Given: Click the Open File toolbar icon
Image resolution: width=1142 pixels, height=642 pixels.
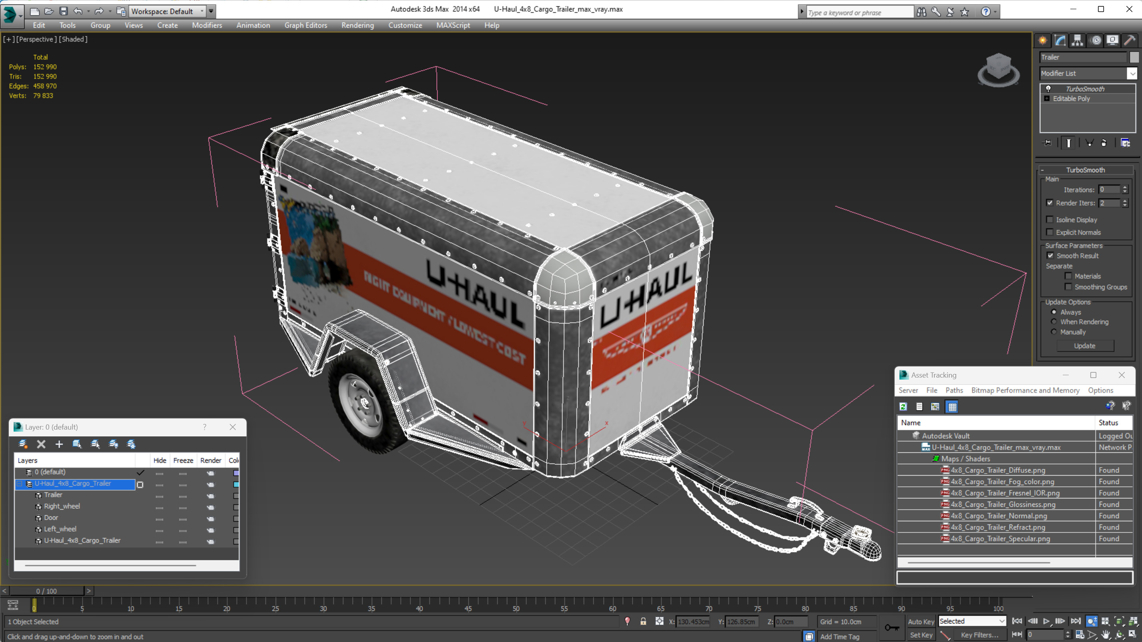Looking at the screenshot, I should (49, 11).
